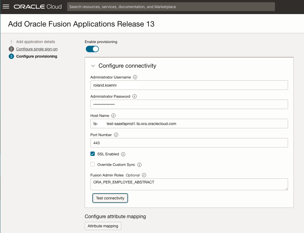Click Fusion Admin Roles info icon
Viewport: 304px width, 233px height.
click(x=144, y=175)
